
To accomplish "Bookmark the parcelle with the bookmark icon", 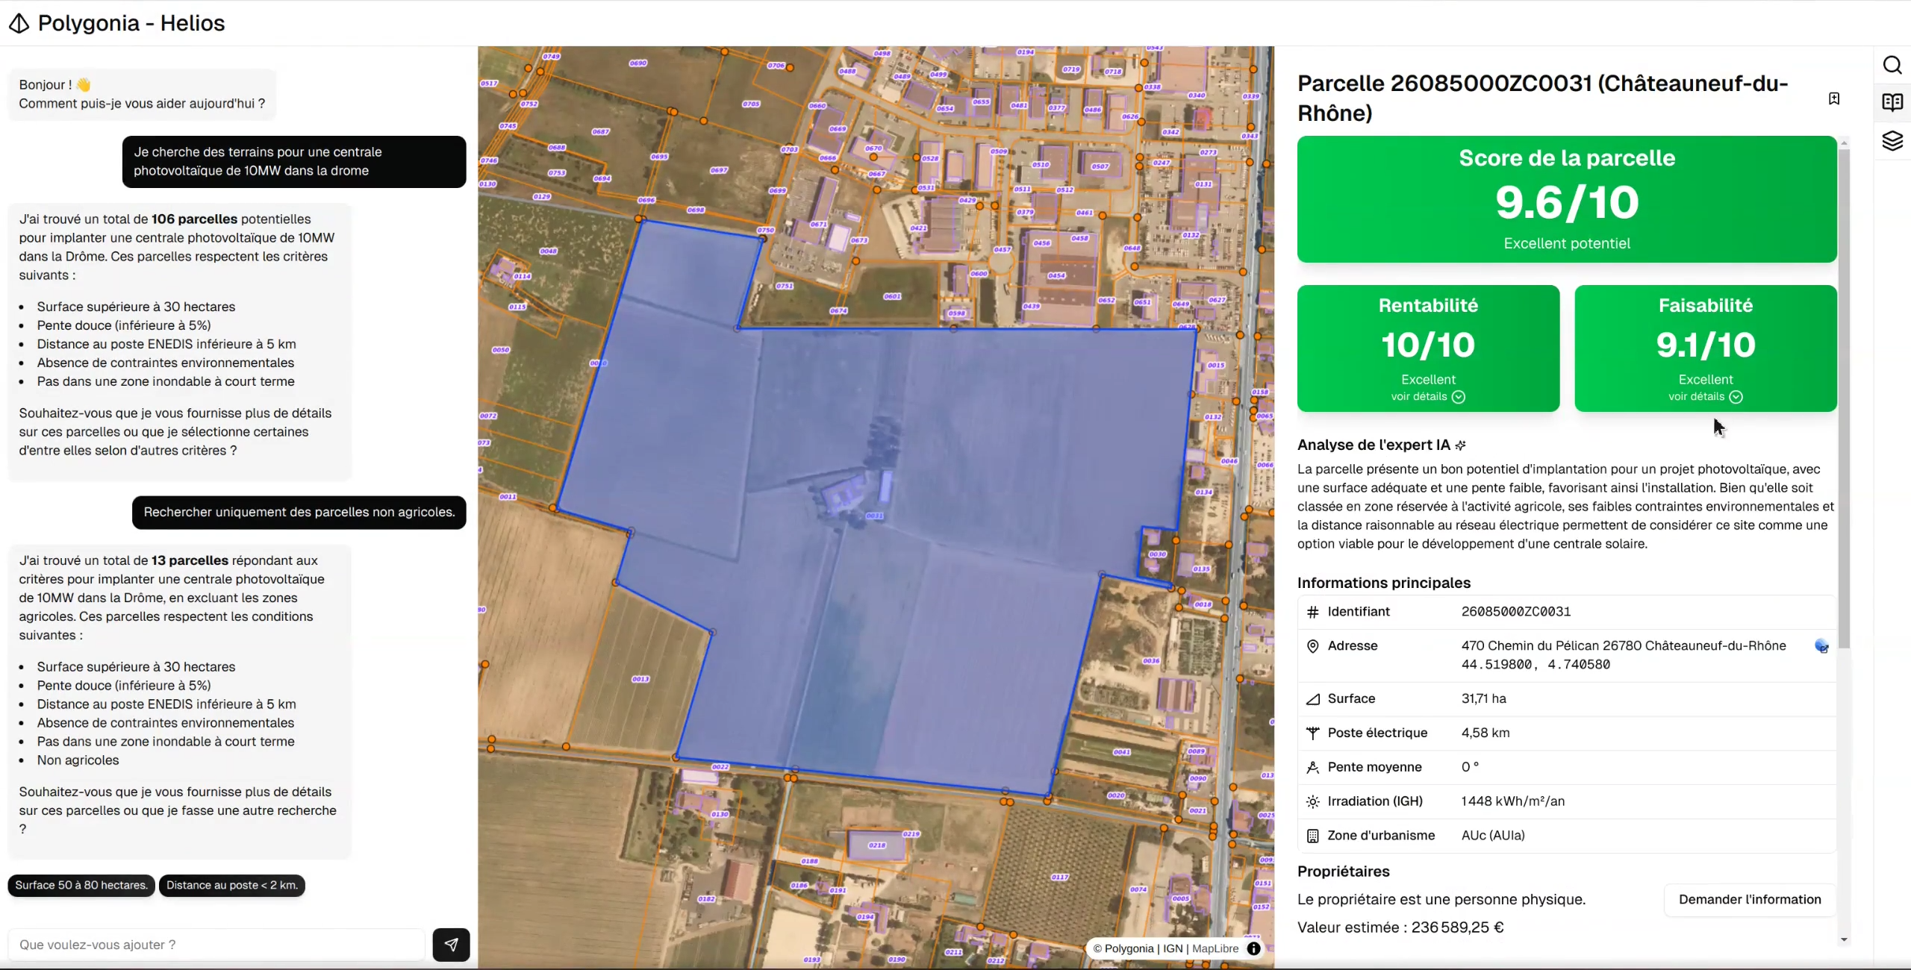I will coord(1834,98).
